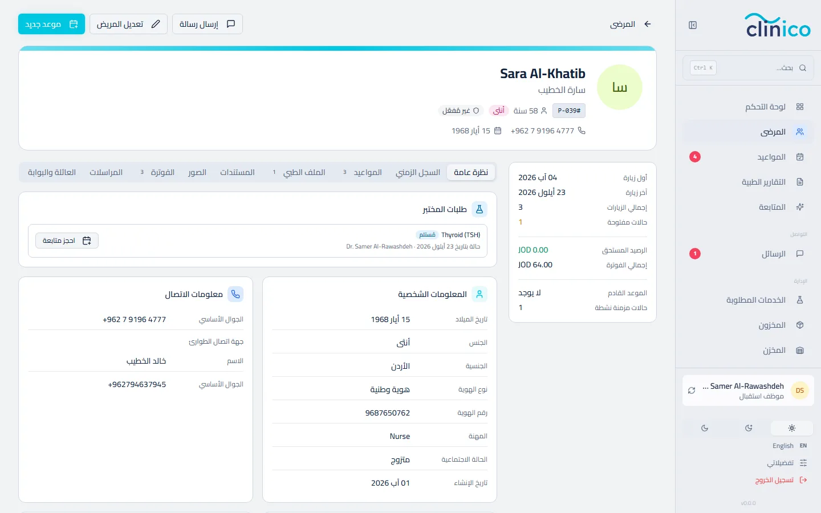Click احجز متابعة to book a follow-up
Screen dimensions: 821x513
click(67, 241)
